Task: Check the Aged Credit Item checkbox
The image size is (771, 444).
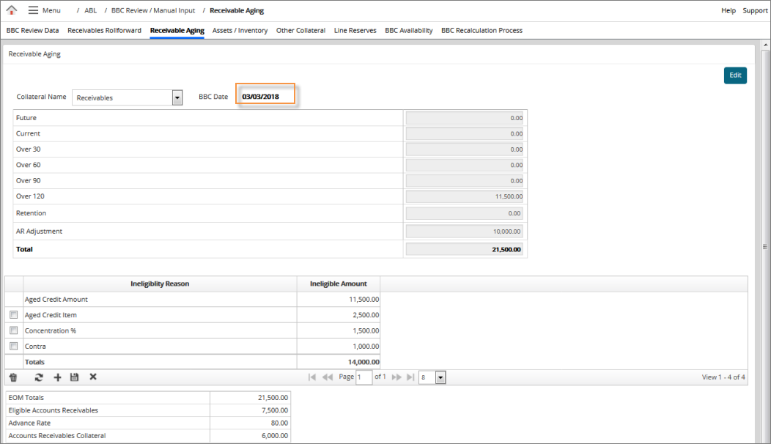Action: tap(13, 315)
